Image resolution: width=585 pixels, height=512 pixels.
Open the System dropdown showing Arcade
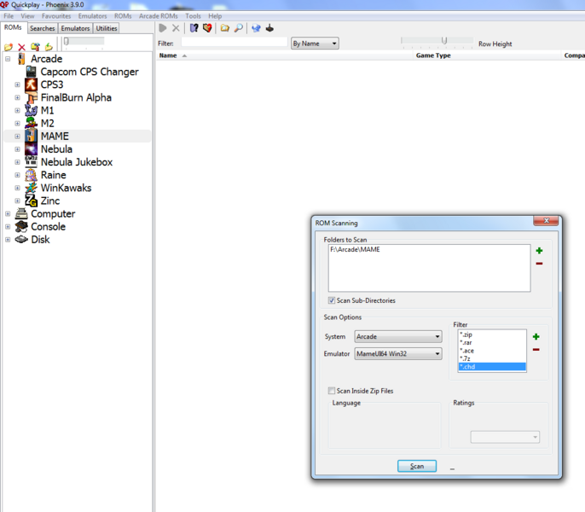pyautogui.click(x=398, y=336)
